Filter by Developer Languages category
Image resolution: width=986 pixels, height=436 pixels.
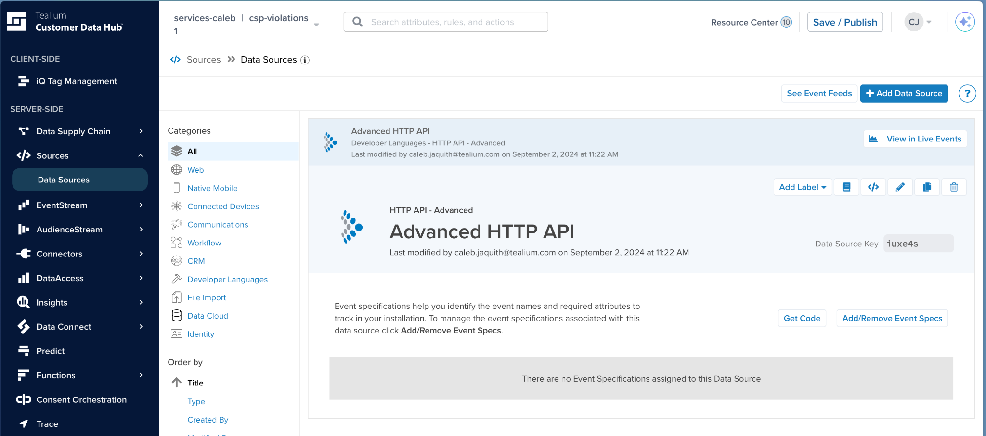tap(227, 279)
